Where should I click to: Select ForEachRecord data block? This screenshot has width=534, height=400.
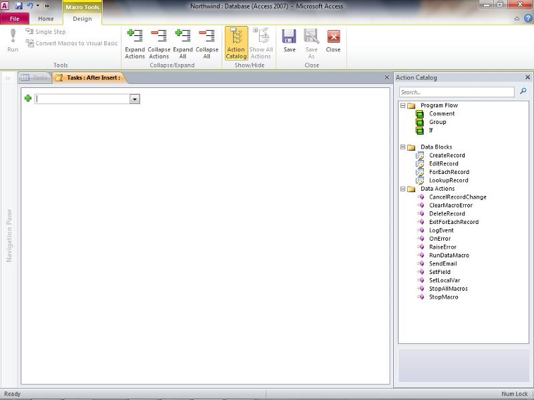point(449,172)
